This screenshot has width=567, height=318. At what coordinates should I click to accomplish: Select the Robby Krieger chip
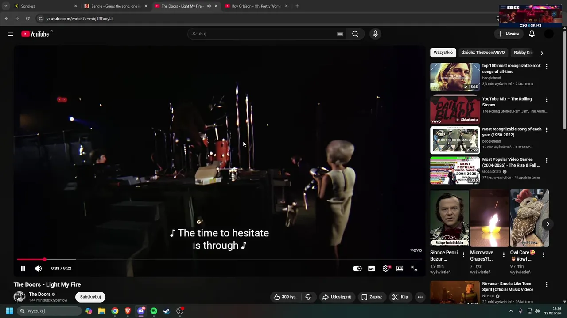click(523, 53)
